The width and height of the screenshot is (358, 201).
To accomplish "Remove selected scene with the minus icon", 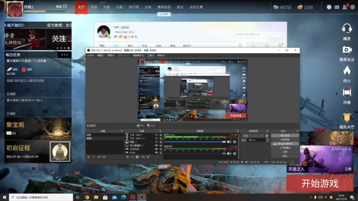I will [93, 157].
